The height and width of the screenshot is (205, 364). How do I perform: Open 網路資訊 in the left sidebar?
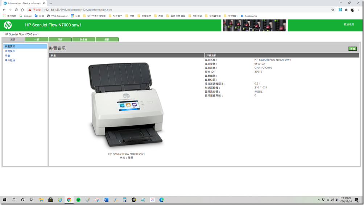pyautogui.click(x=10, y=51)
